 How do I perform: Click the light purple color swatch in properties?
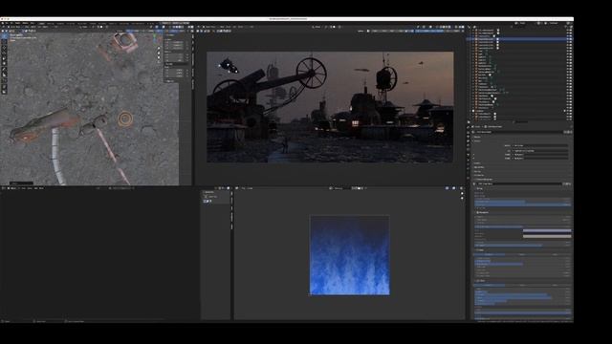pyautogui.click(x=547, y=231)
